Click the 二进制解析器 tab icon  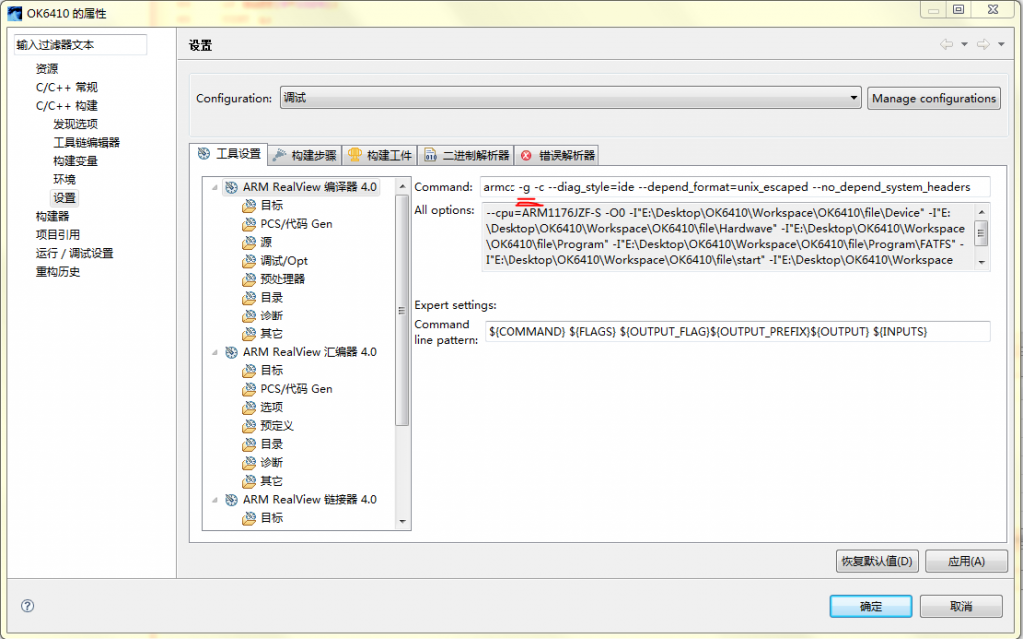(x=430, y=155)
